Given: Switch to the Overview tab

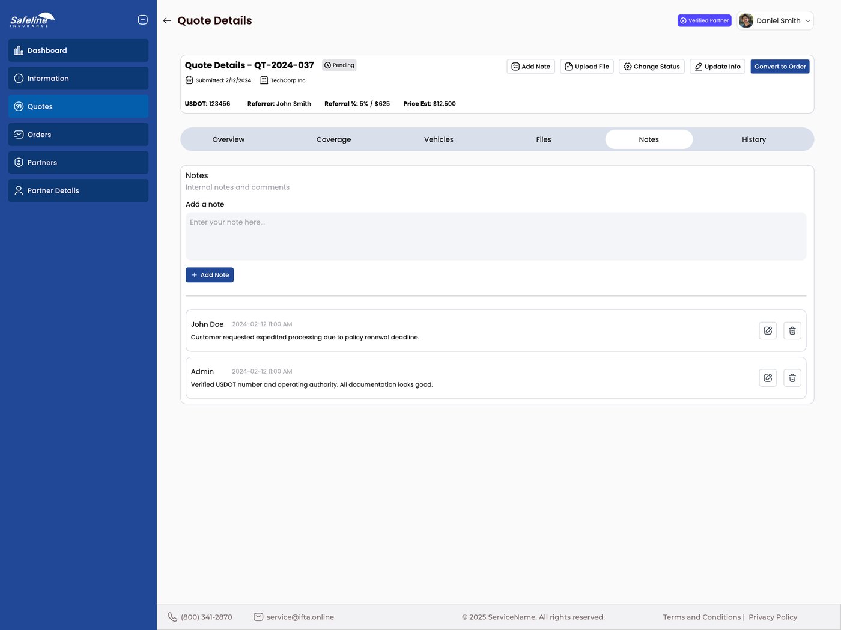Looking at the screenshot, I should coord(228,139).
